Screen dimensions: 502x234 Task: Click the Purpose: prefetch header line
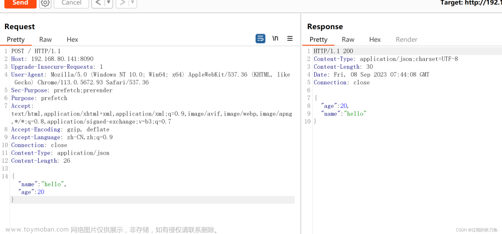tap(39, 98)
